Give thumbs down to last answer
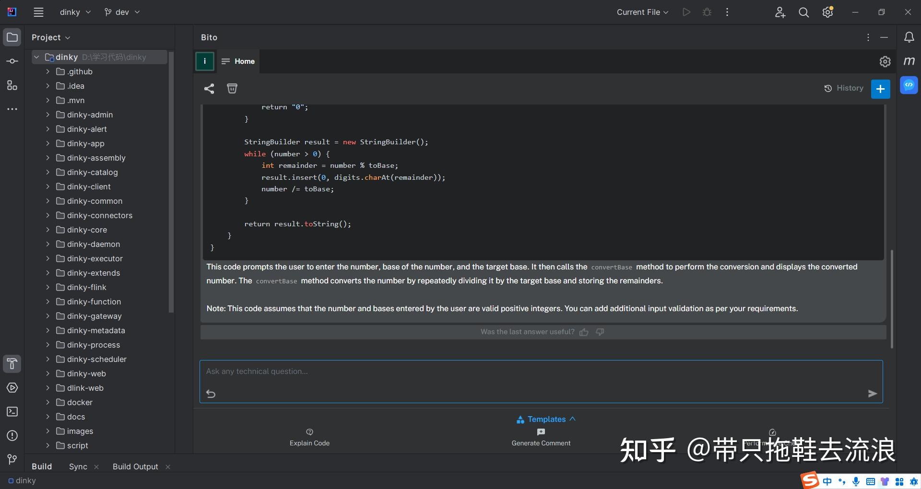 click(600, 332)
